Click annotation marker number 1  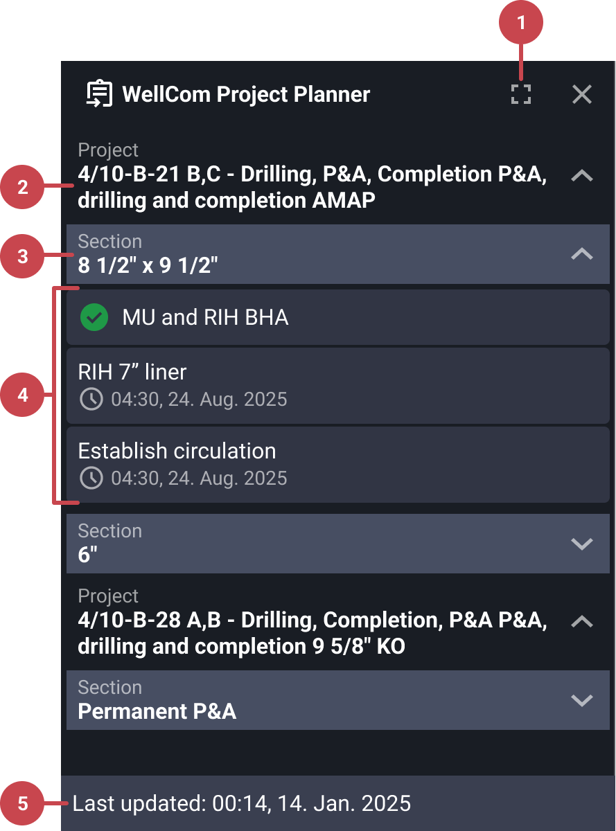coord(521,23)
